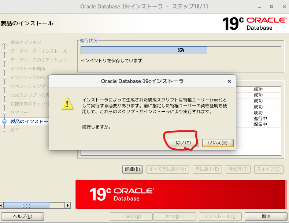Click the インストール(I) install button
The width and height of the screenshot is (289, 223).
click(x=220, y=216)
